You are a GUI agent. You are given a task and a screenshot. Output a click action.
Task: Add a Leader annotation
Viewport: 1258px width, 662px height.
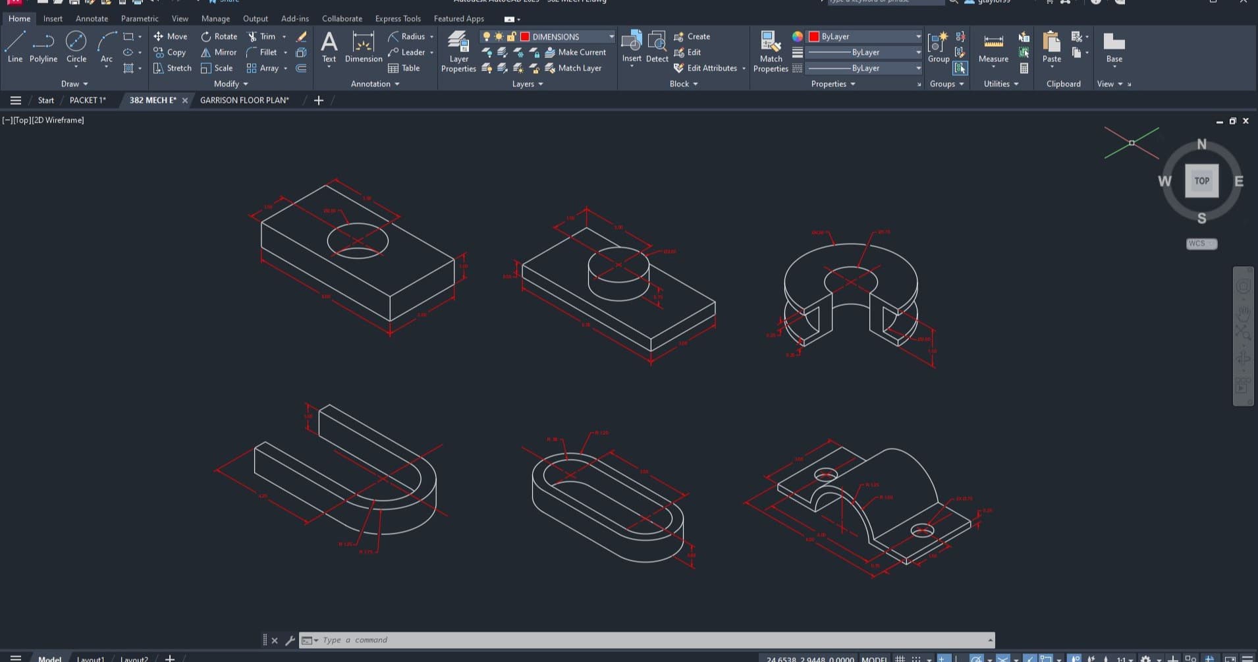tap(407, 52)
